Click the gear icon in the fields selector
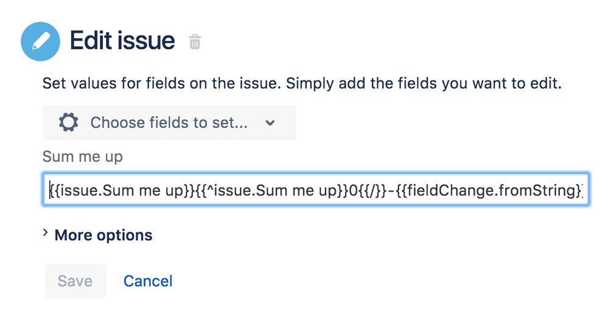This screenshot has width=608, height=317. tap(69, 122)
